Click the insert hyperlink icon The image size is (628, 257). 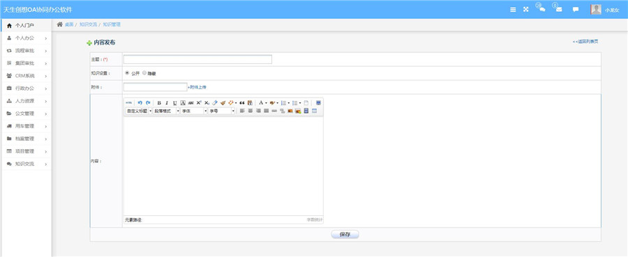[274, 111]
